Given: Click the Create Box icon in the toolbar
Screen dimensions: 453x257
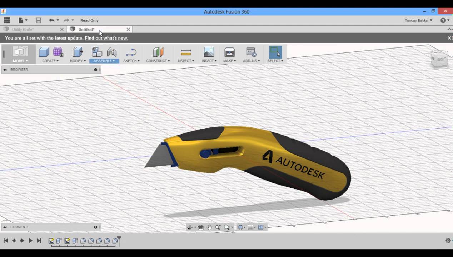Looking at the screenshot, I should tap(44, 52).
